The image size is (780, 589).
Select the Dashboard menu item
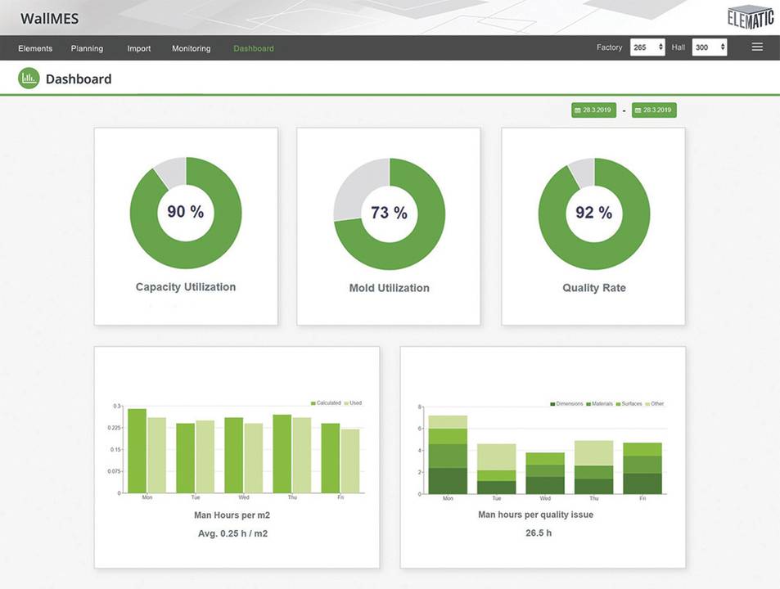coord(254,48)
